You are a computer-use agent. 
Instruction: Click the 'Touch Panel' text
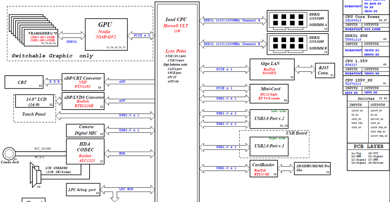[x=34, y=114]
